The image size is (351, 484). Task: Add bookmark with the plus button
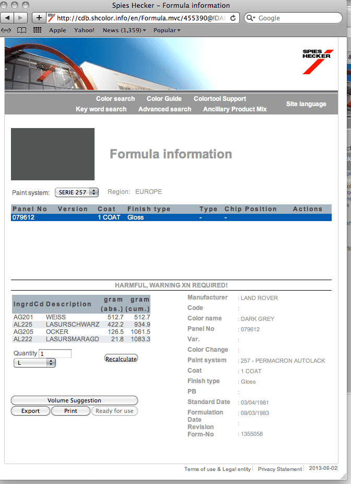(x=39, y=18)
